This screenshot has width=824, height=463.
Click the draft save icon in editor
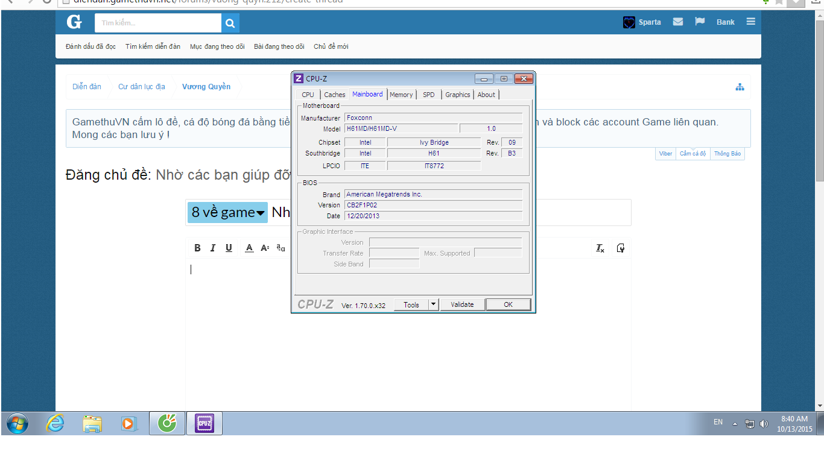(620, 248)
